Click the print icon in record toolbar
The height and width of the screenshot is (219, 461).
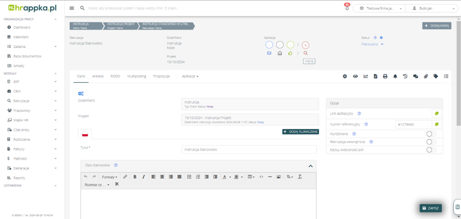(x=385, y=77)
